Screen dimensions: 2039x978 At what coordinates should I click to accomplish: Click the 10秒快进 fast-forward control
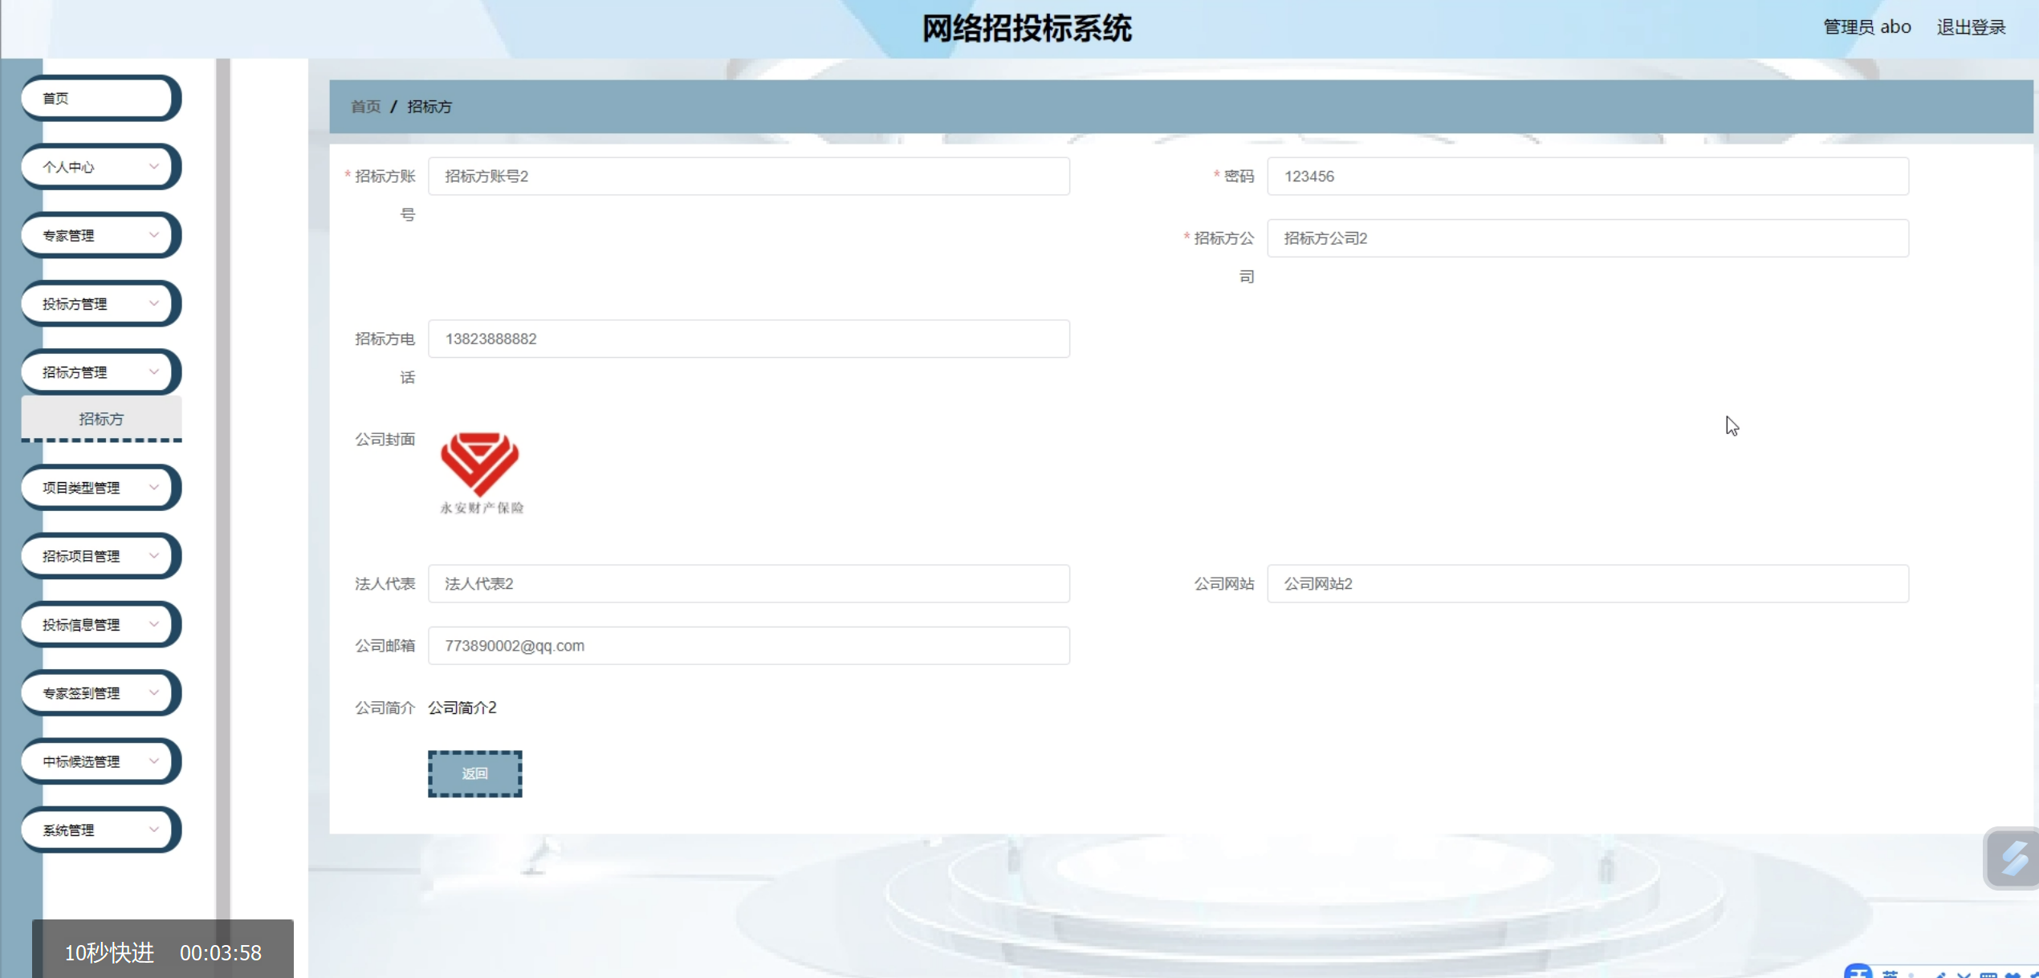pyautogui.click(x=109, y=952)
